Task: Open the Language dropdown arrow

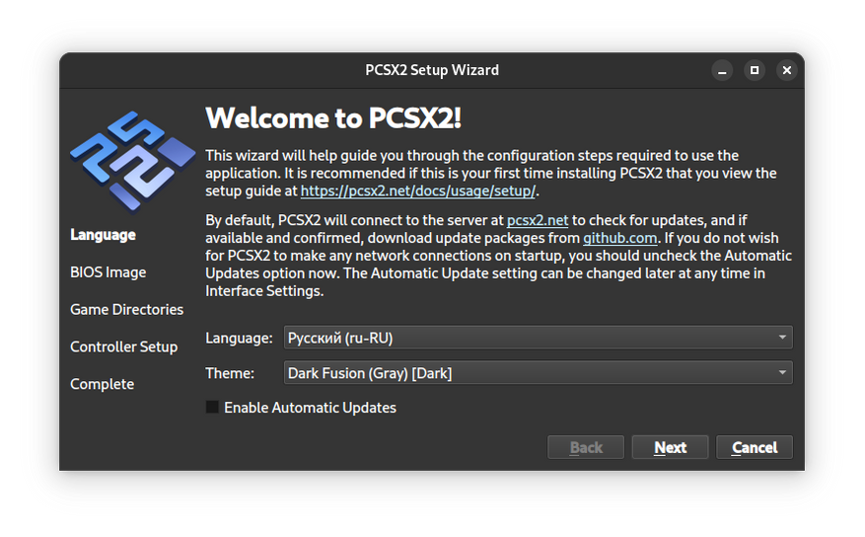Action: click(782, 338)
